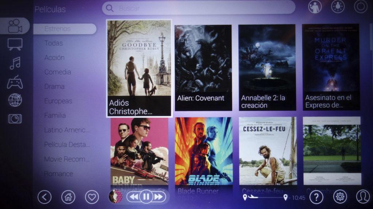
Task: Open the help question mark icon
Action: 316,197
